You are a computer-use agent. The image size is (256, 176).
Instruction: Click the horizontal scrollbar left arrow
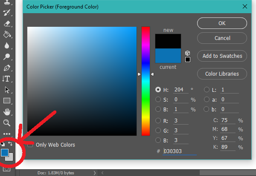pos(102,173)
